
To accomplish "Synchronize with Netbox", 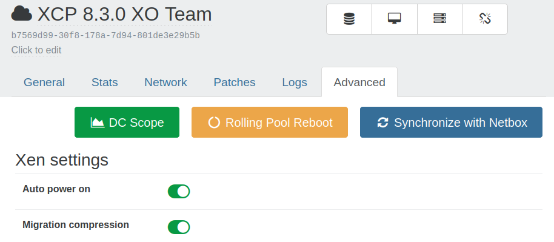I will click(451, 123).
